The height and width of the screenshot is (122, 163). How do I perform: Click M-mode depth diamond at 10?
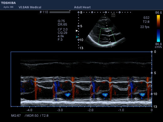pyautogui.click(x=152, y=94)
